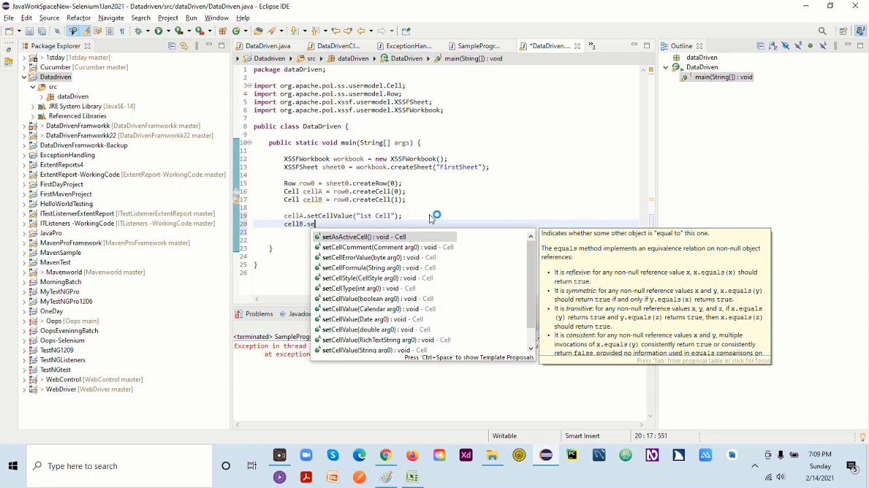Open Package Explorer view menu icon
This screenshot has width=869, height=488.
(x=197, y=45)
